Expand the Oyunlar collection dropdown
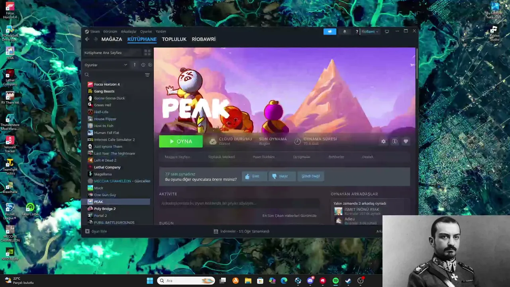510x287 pixels. tap(106, 65)
